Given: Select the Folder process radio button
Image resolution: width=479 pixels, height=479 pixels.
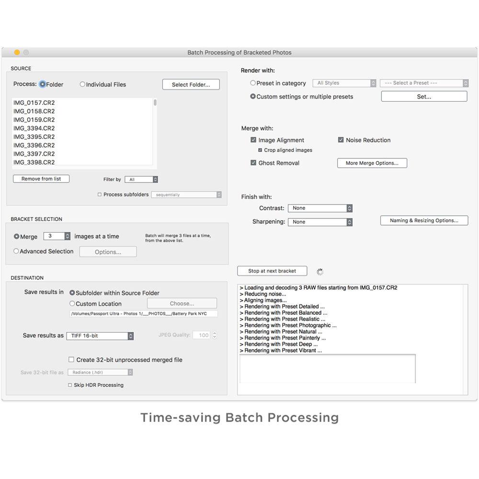Looking at the screenshot, I should pyautogui.click(x=43, y=84).
